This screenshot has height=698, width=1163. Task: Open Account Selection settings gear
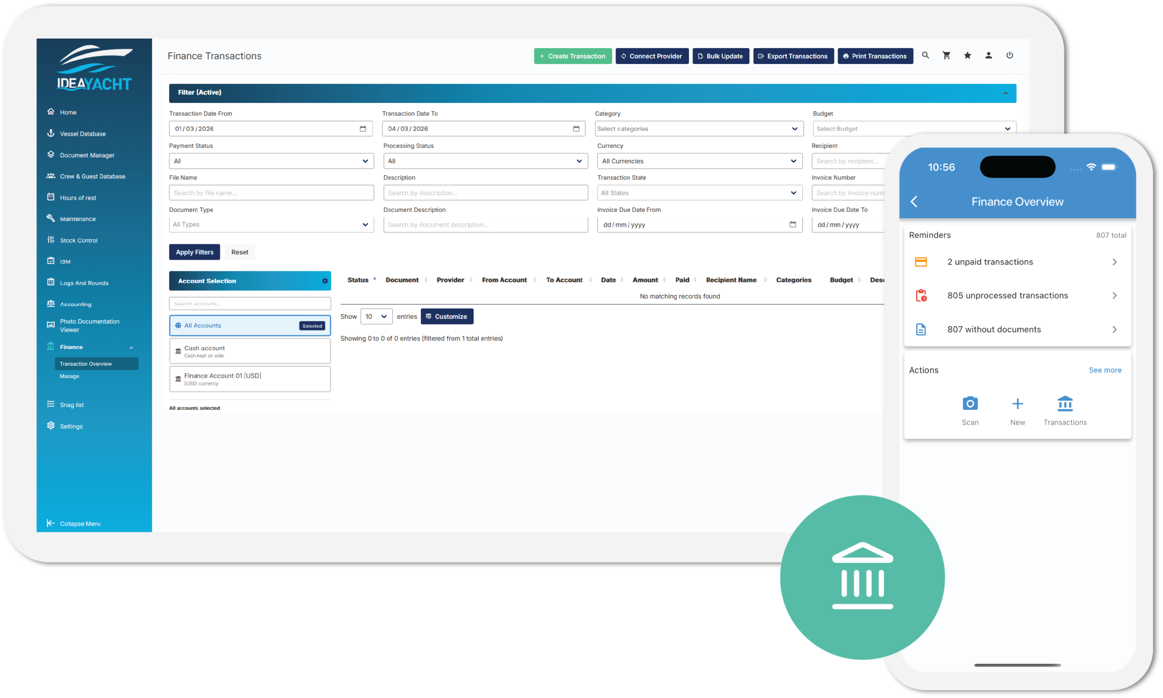[324, 281]
